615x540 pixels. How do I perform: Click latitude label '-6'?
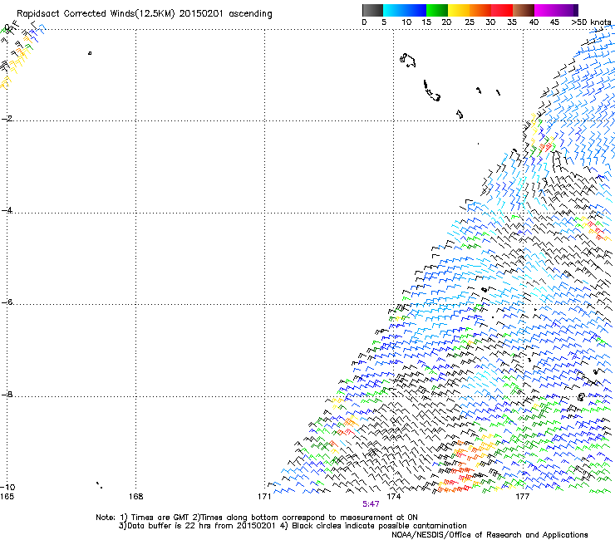click(x=7, y=302)
